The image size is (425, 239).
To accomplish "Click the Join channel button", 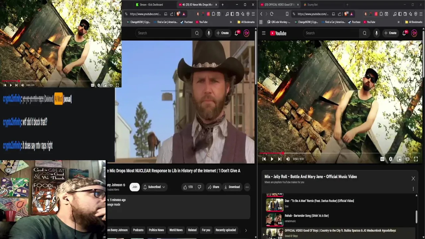I will click(x=134, y=187).
